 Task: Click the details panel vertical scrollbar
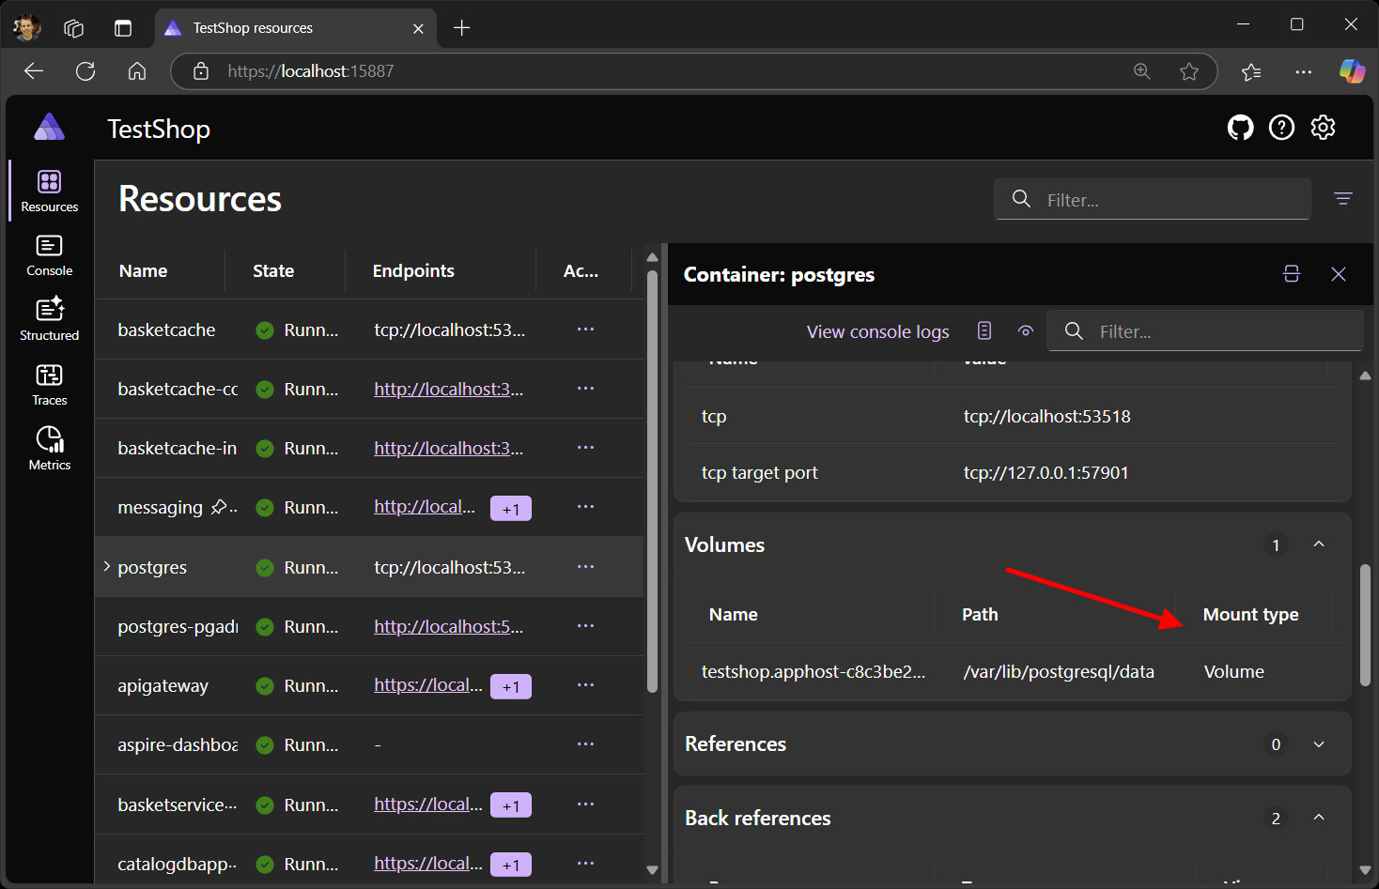pos(1365,624)
